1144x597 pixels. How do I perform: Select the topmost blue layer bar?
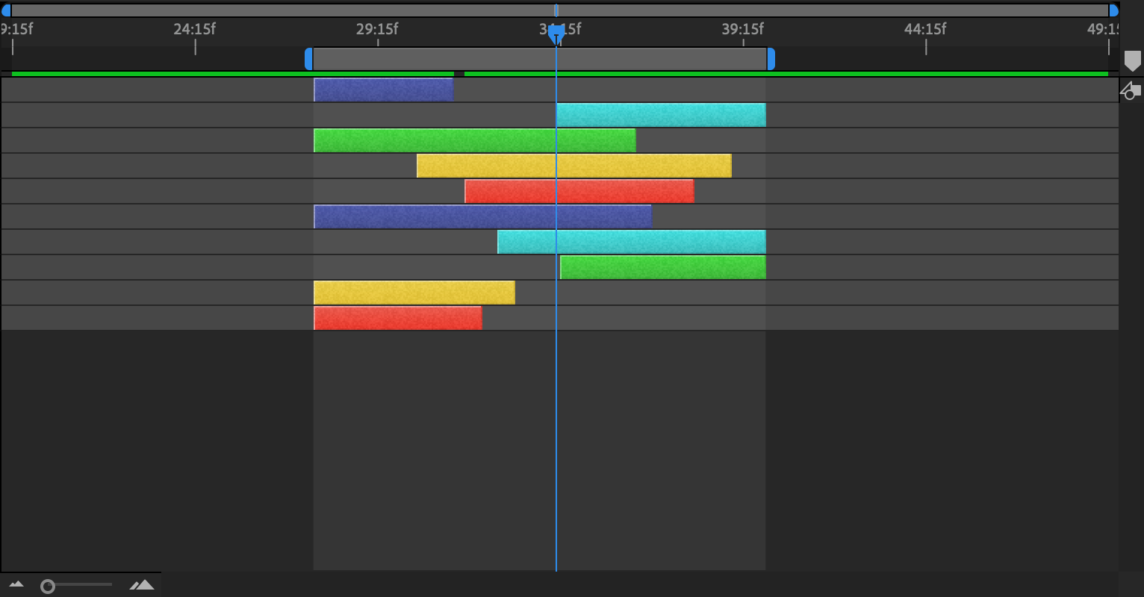[x=382, y=89]
